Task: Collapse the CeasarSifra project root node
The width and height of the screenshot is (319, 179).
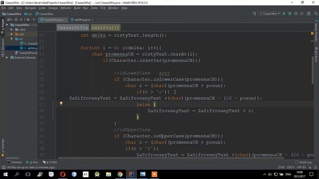Action: click(7, 25)
